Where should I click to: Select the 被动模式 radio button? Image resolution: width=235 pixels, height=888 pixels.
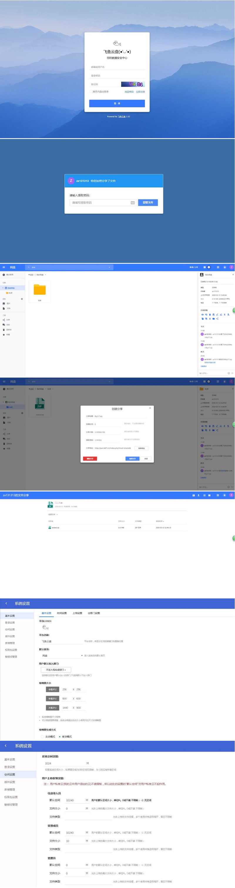coord(60,737)
